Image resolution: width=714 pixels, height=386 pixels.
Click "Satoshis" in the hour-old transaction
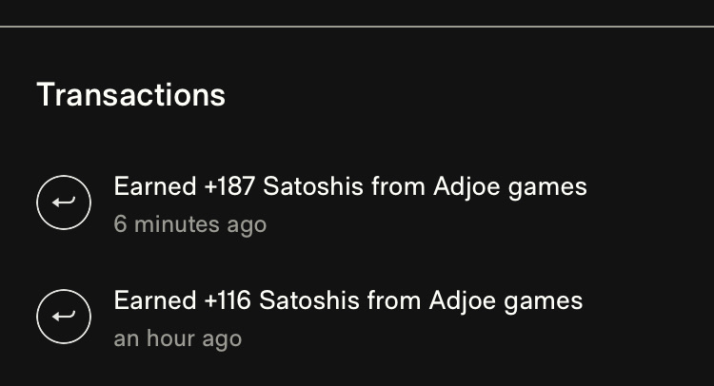[307, 301]
